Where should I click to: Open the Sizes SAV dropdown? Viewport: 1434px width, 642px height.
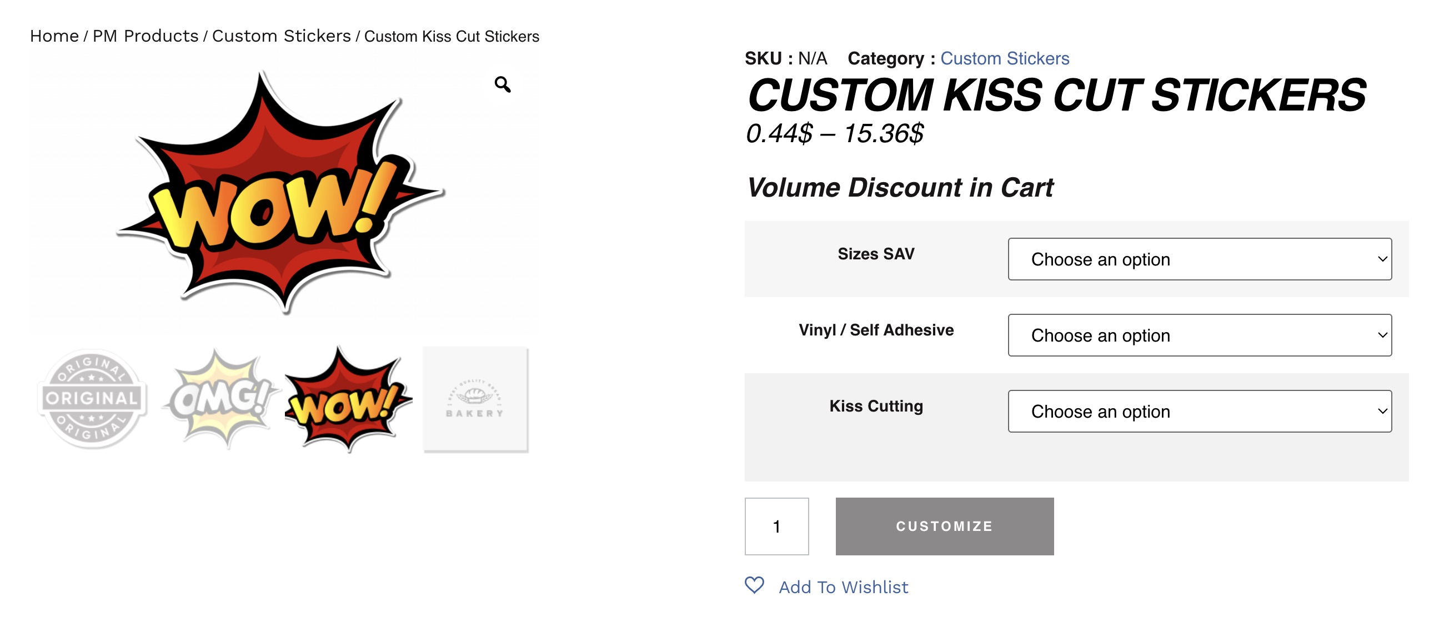(1199, 259)
